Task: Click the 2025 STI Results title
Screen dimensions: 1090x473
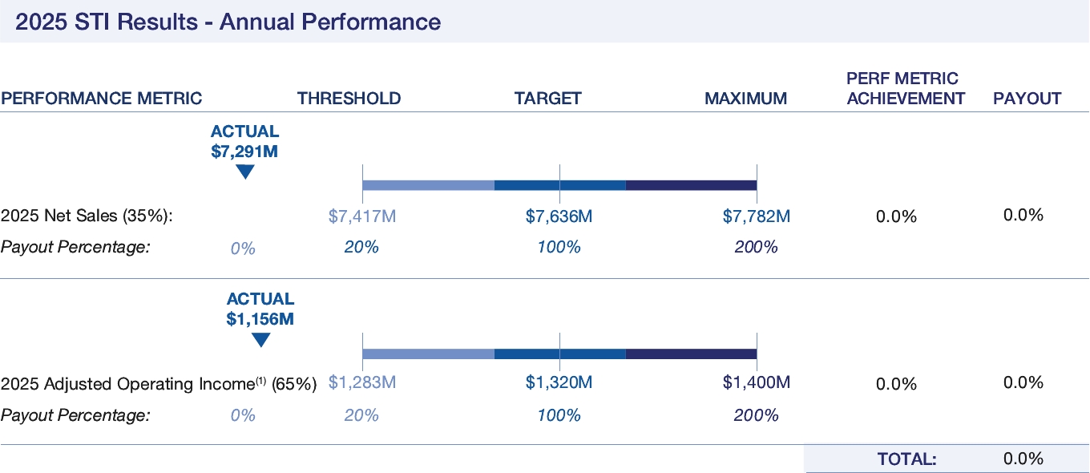Action: [228, 22]
